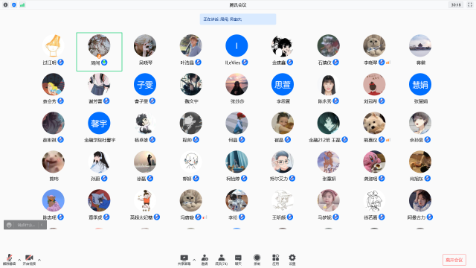Select the glasses cartoon boy avatar
The width and height of the screenshot is (476, 268).
point(283,162)
